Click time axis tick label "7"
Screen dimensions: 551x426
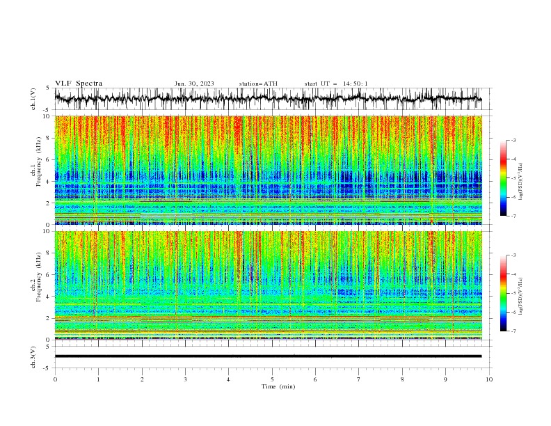[359, 379]
